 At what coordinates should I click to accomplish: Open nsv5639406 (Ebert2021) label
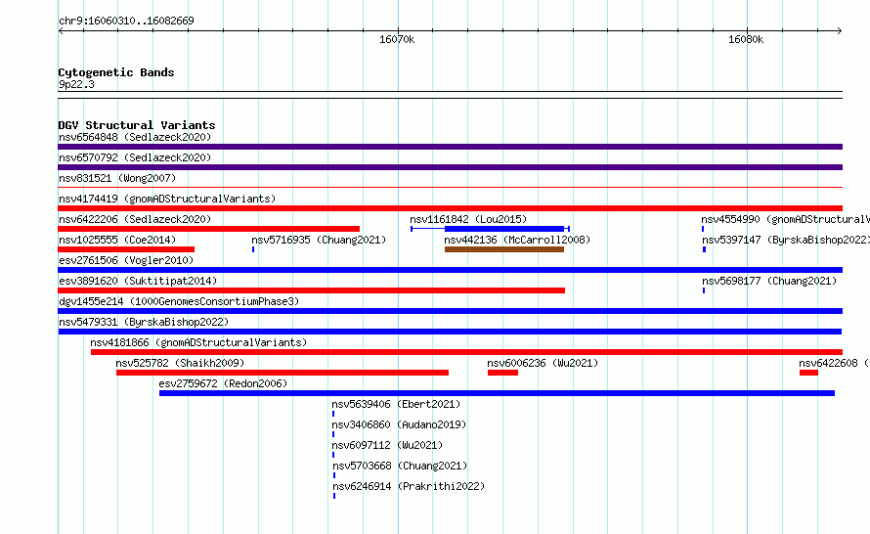(x=396, y=404)
